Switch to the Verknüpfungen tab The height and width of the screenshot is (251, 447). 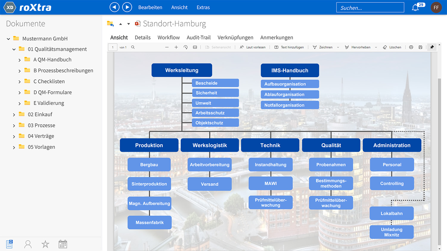coord(235,37)
